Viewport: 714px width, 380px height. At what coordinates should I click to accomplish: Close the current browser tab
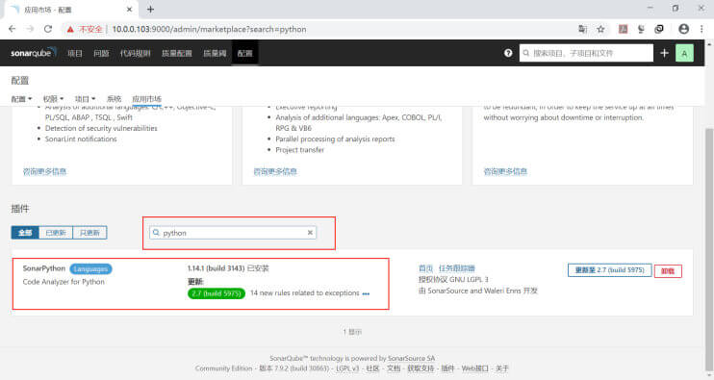click(x=129, y=9)
